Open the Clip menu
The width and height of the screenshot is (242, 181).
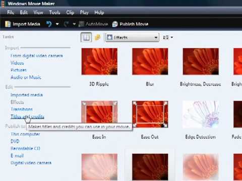coord(70,13)
